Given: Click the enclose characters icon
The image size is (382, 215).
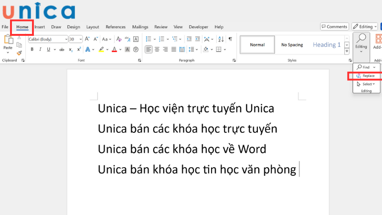Looking at the screenshot, I should 136,50.
